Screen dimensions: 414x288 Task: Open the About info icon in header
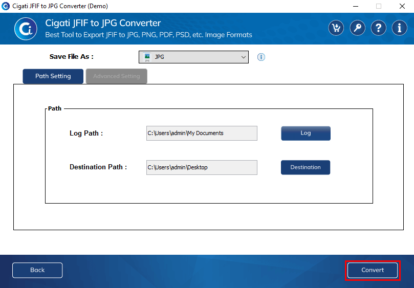pos(399,28)
